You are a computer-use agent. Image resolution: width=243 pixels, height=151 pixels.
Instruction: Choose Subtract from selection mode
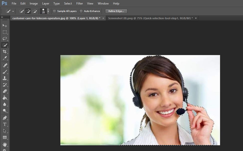(34, 11)
